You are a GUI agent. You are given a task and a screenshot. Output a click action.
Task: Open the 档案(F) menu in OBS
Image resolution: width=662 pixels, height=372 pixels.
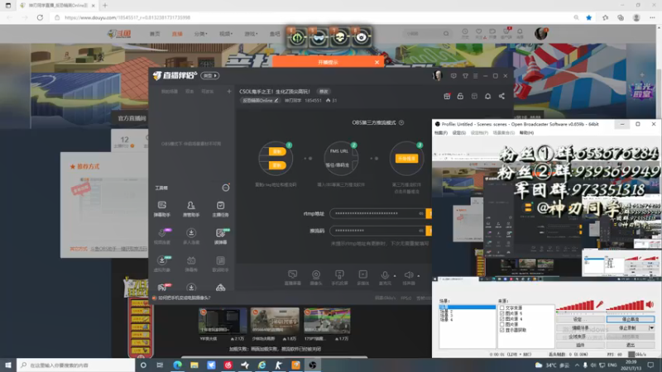coord(441,133)
